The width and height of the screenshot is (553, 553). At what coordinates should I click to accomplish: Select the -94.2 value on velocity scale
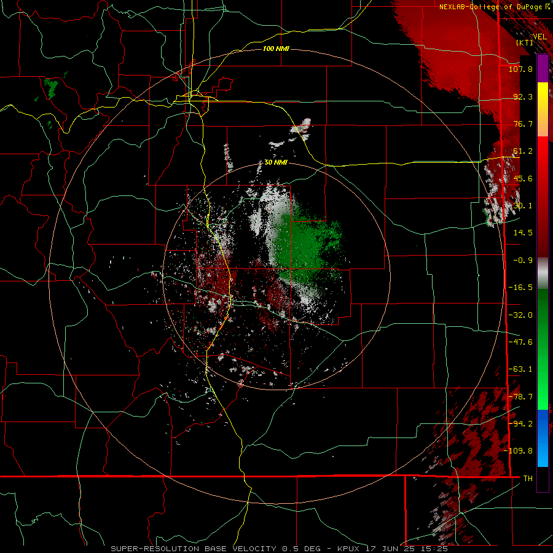[520, 424]
